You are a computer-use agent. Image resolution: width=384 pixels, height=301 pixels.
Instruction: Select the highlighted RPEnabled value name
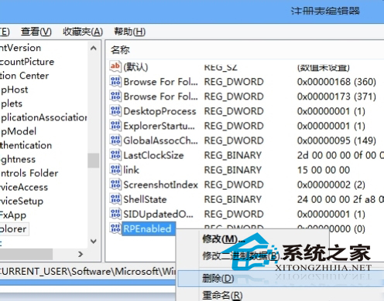click(x=149, y=228)
